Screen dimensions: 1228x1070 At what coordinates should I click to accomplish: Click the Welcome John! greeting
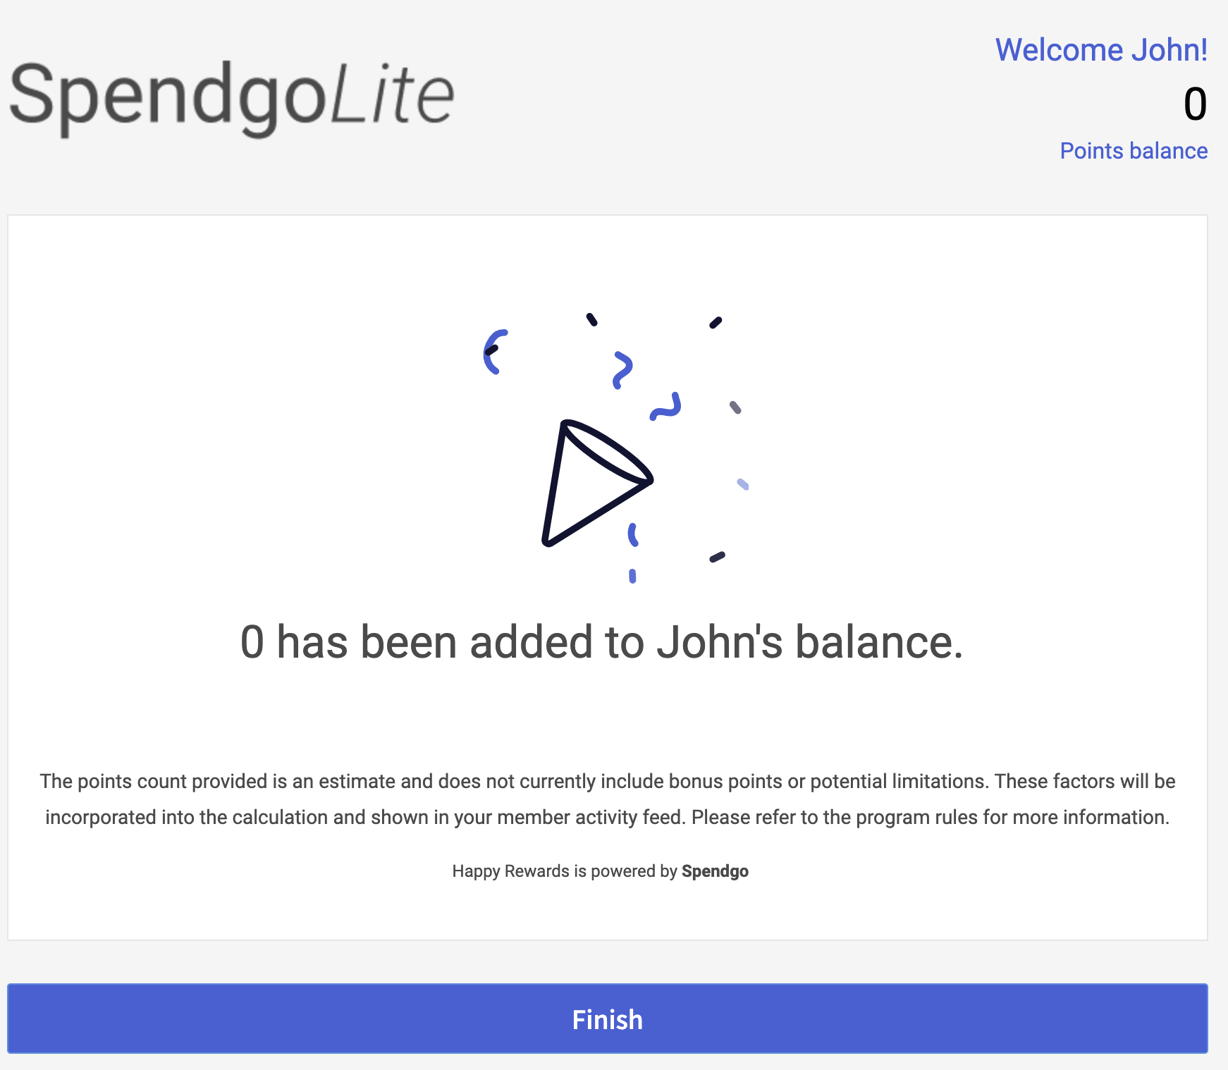pyautogui.click(x=1100, y=50)
